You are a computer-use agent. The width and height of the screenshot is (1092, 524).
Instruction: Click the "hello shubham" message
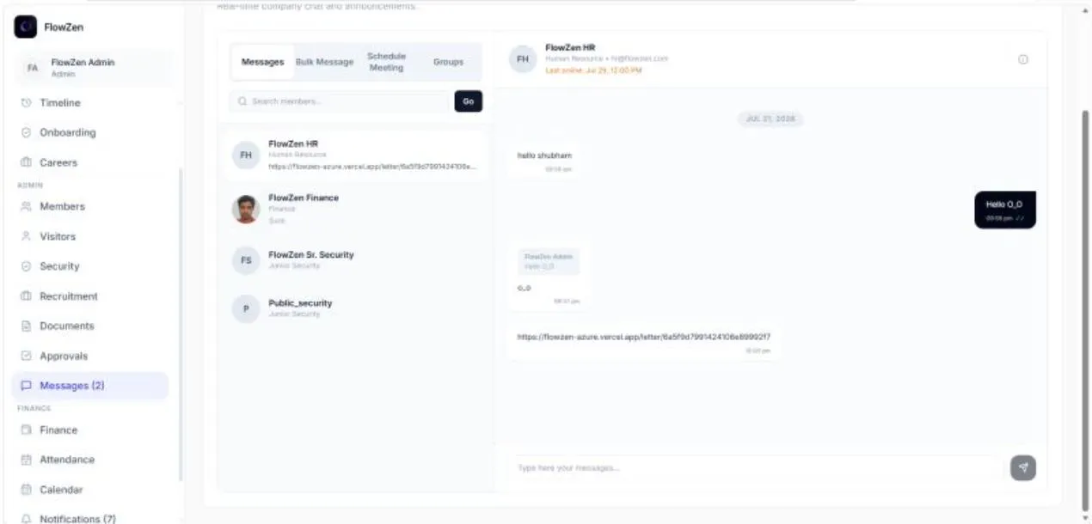pos(544,161)
